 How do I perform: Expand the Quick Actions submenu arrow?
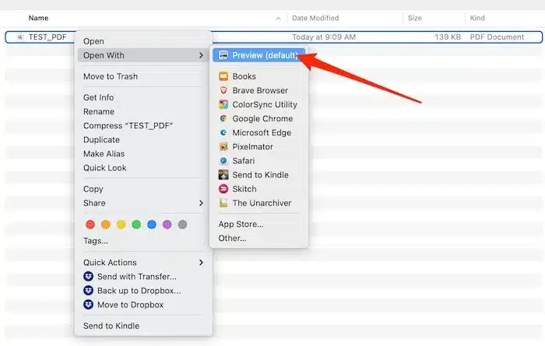click(201, 262)
